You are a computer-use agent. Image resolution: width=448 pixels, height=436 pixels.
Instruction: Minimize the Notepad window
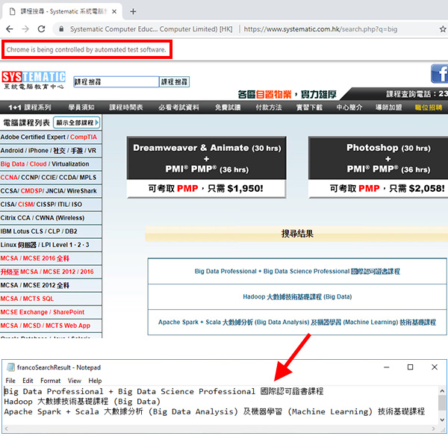[x=386, y=367]
